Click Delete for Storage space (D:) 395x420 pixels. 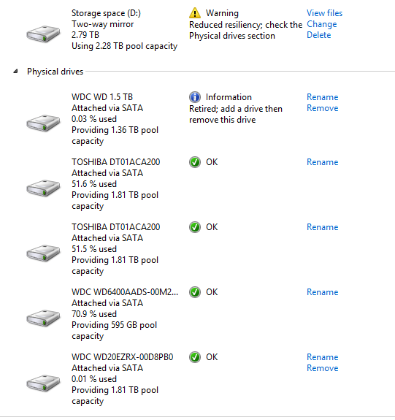point(318,35)
